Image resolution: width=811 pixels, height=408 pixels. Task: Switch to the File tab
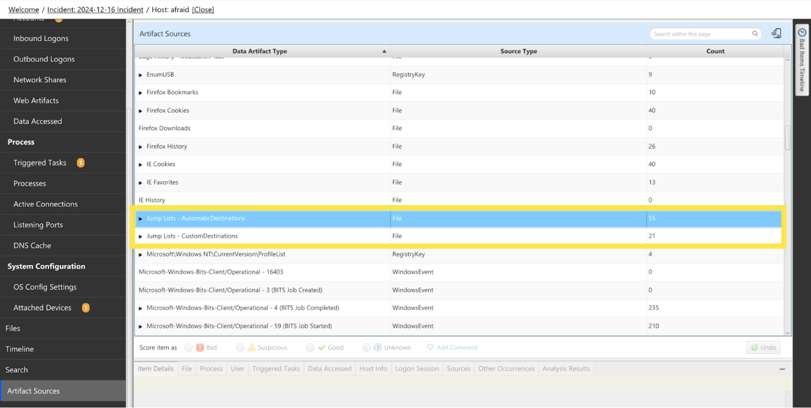click(187, 369)
